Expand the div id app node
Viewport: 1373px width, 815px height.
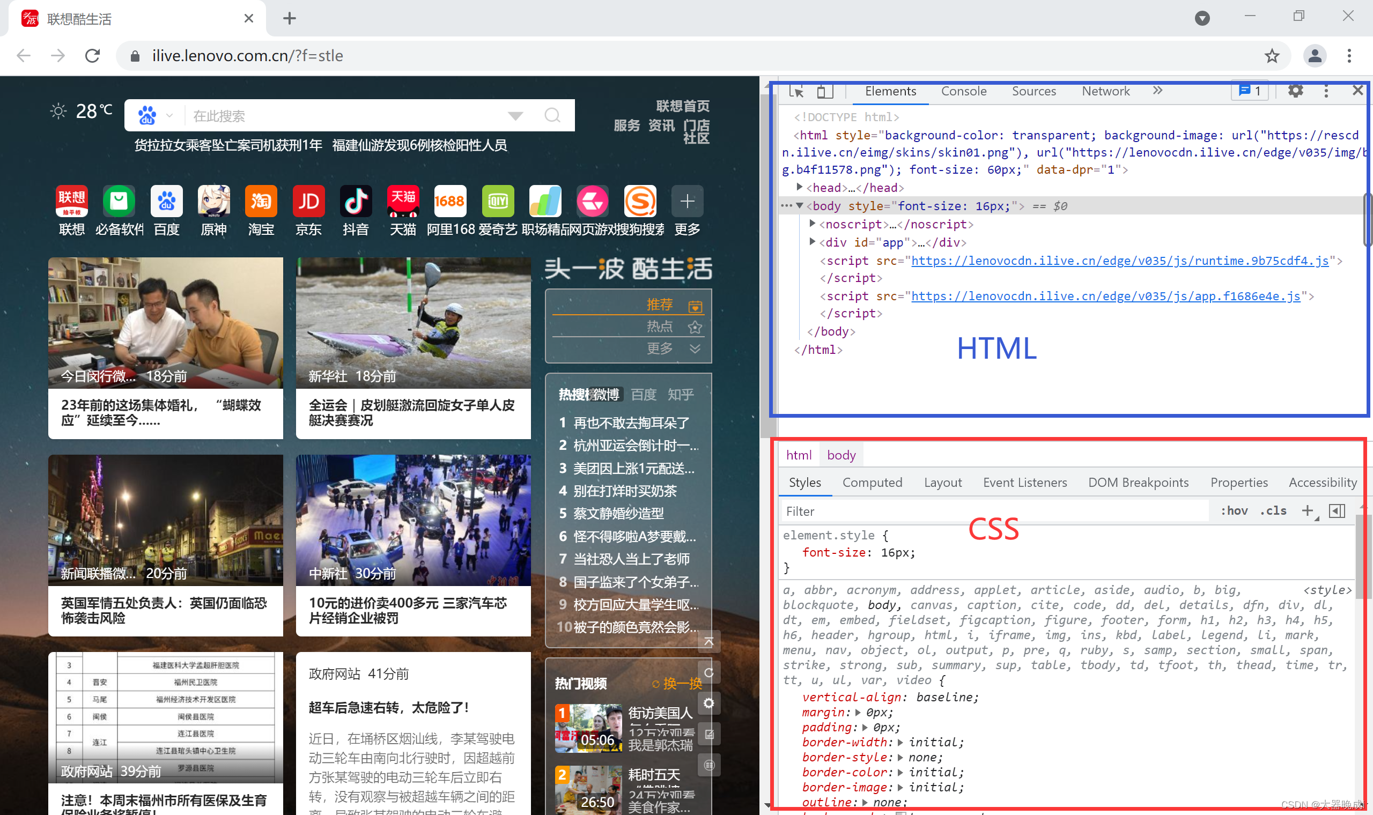(812, 242)
